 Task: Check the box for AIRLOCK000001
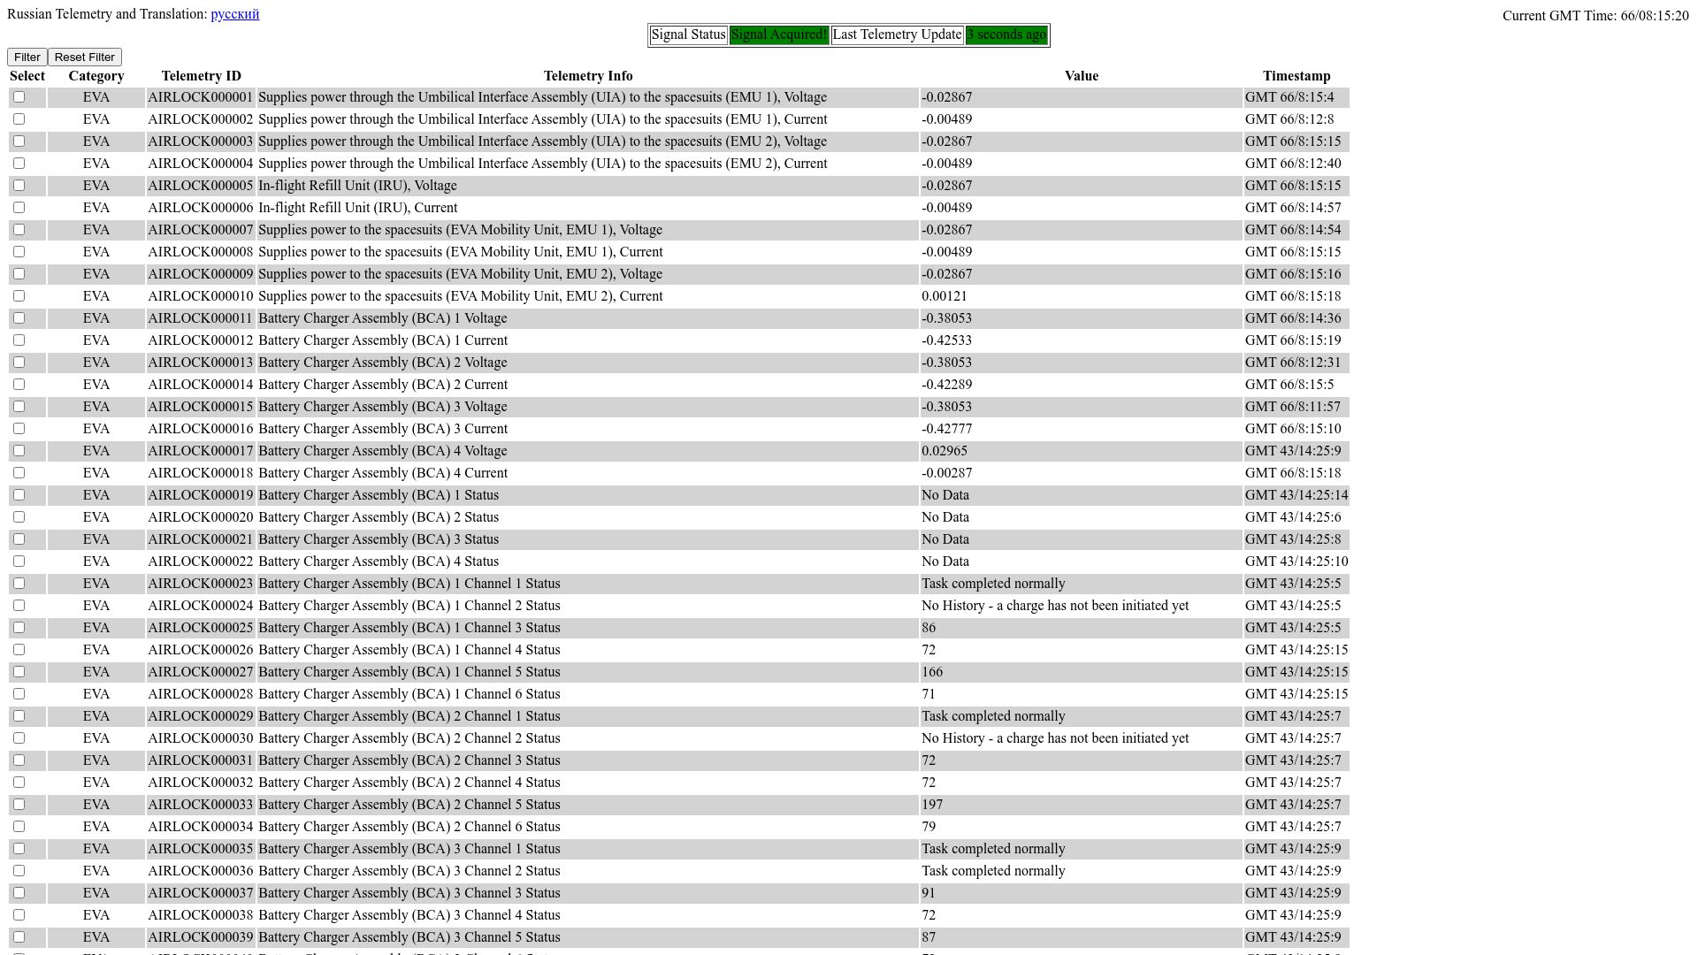point(19,97)
